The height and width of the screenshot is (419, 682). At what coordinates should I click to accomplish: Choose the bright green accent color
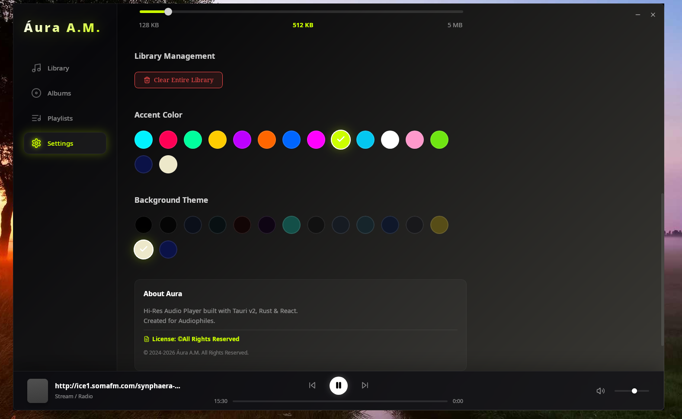tap(439, 140)
